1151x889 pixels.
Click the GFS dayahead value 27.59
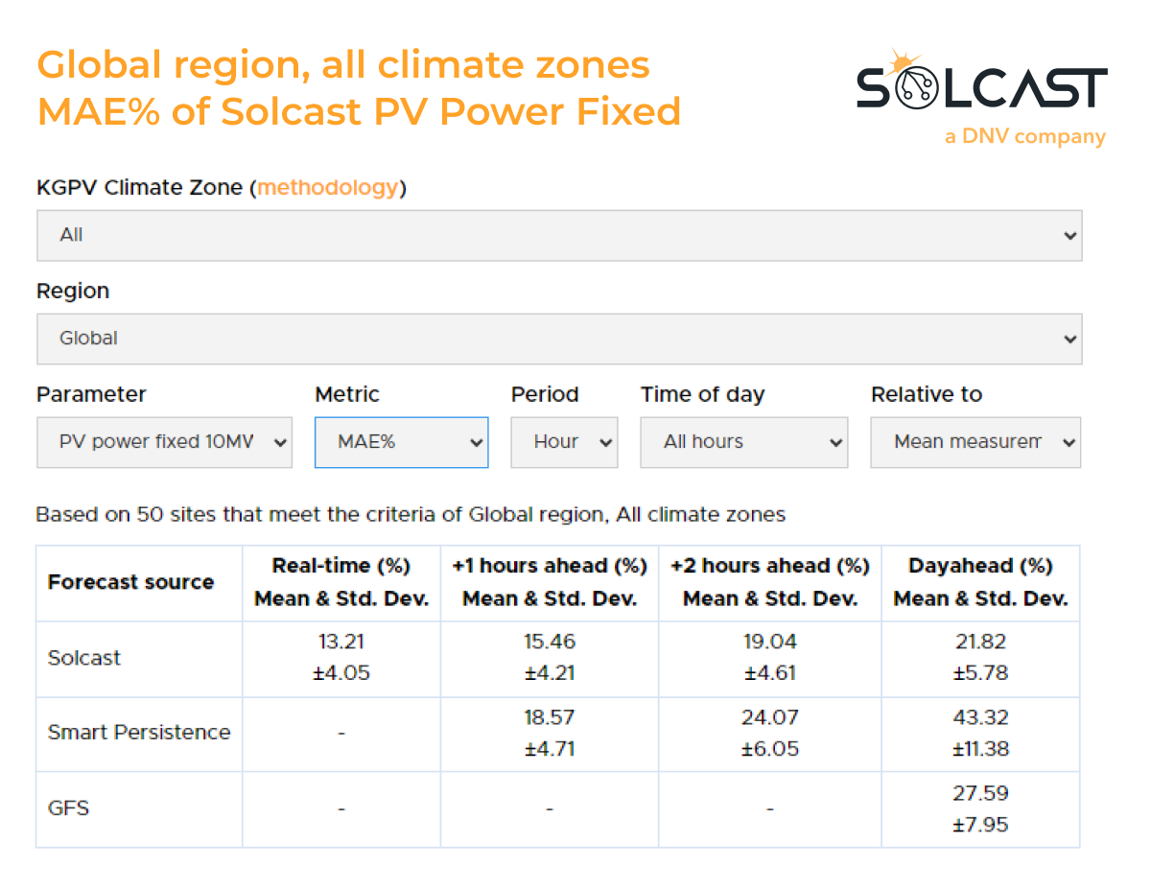click(980, 793)
